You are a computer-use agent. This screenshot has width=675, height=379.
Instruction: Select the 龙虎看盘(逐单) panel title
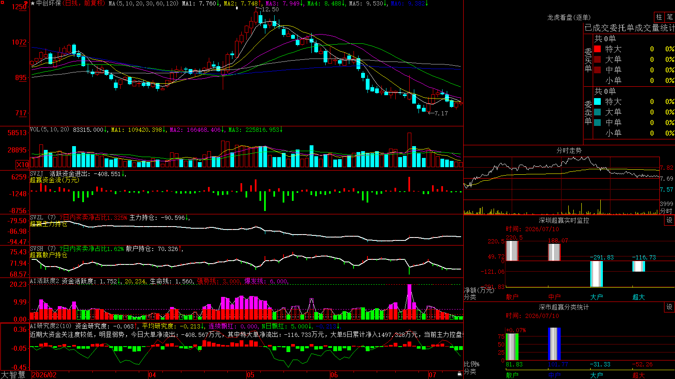coord(569,17)
